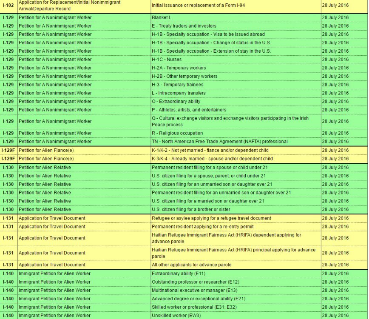Select 'O - Extraordinary ability' cell
The height and width of the screenshot is (319, 369).
(236, 102)
